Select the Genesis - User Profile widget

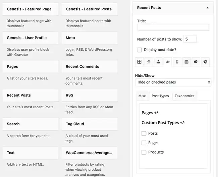(x=31, y=38)
